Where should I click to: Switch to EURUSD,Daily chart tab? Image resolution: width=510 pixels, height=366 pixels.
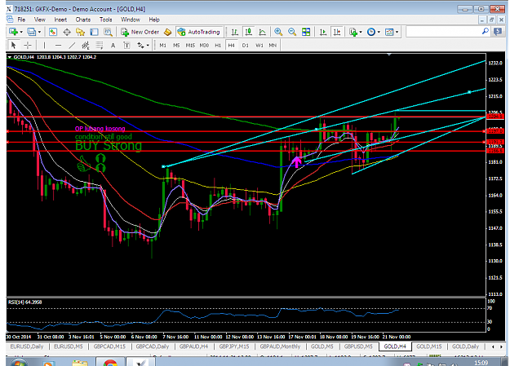[27, 346]
